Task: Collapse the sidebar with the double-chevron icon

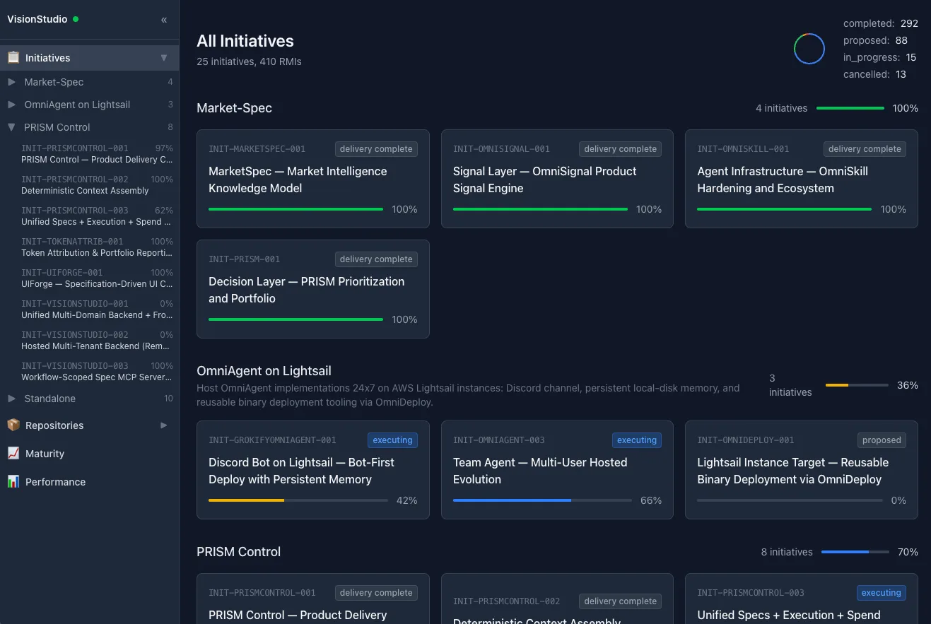Action: pyautogui.click(x=164, y=20)
